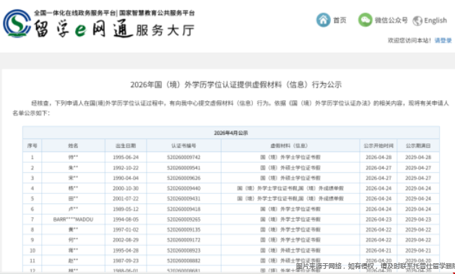
Task: Click the name BARR****MADOU
Action: coord(73,219)
